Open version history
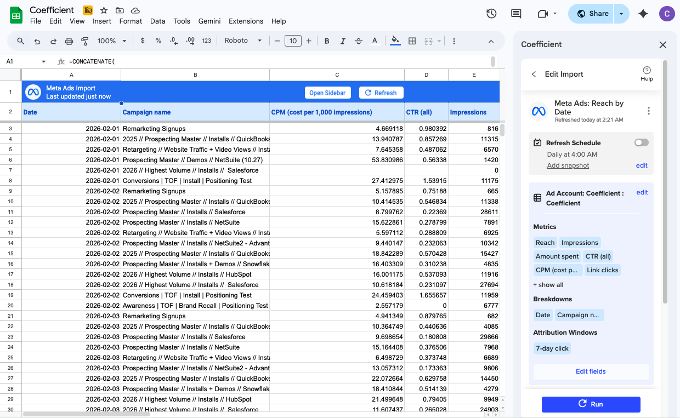The image size is (680, 418). [x=491, y=14]
